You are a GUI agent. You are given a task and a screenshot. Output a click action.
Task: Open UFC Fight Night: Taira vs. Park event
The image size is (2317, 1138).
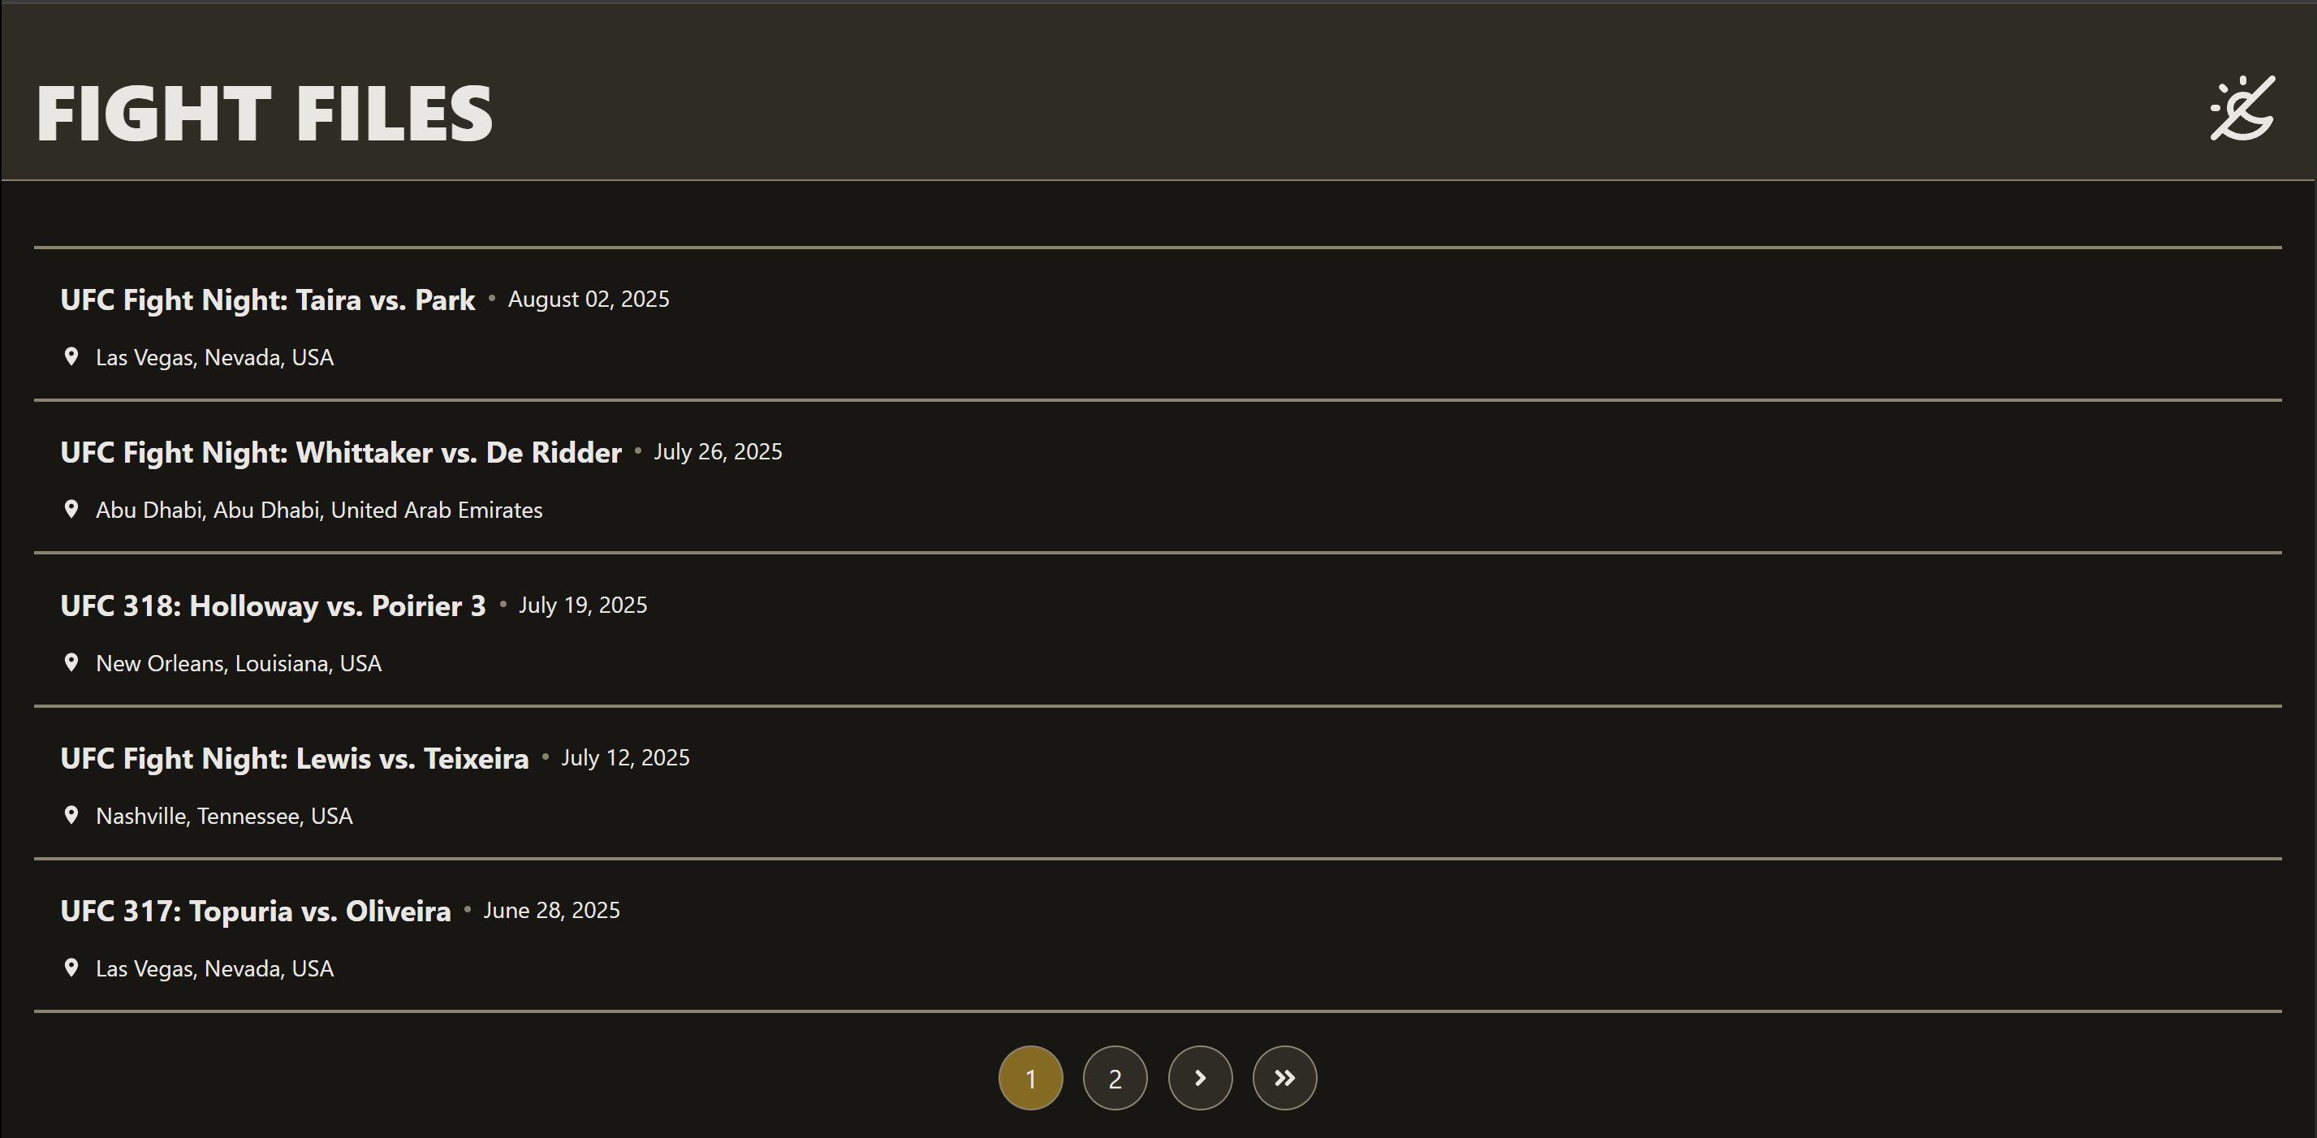click(x=268, y=300)
